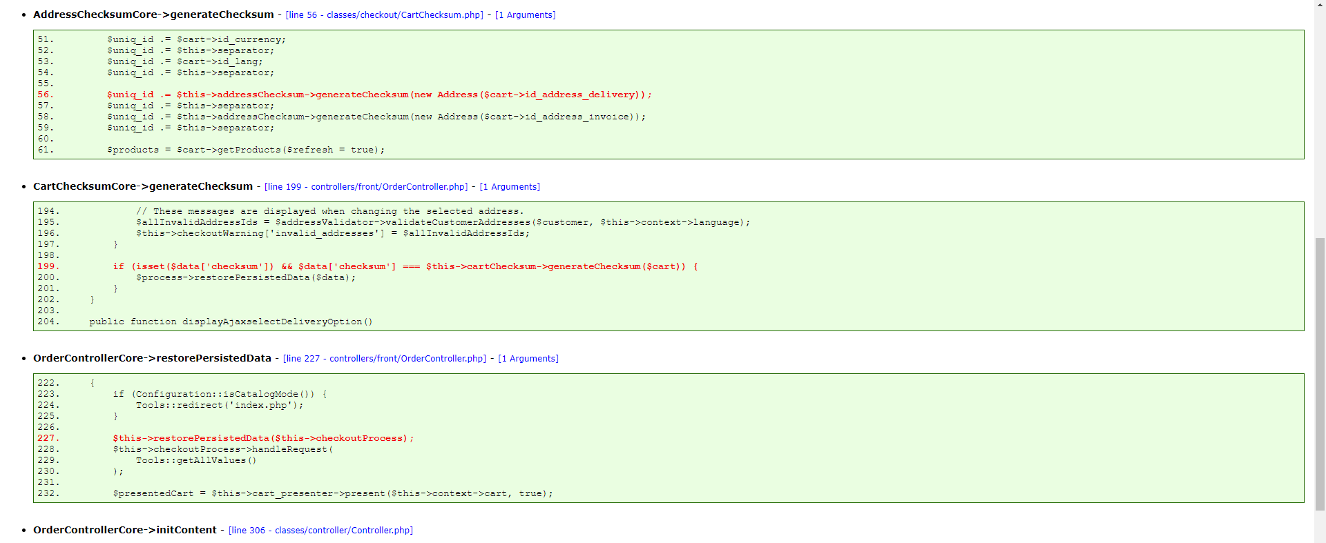Click highlighted line 227 restorePersistedData call
1326x543 pixels.
point(263,438)
